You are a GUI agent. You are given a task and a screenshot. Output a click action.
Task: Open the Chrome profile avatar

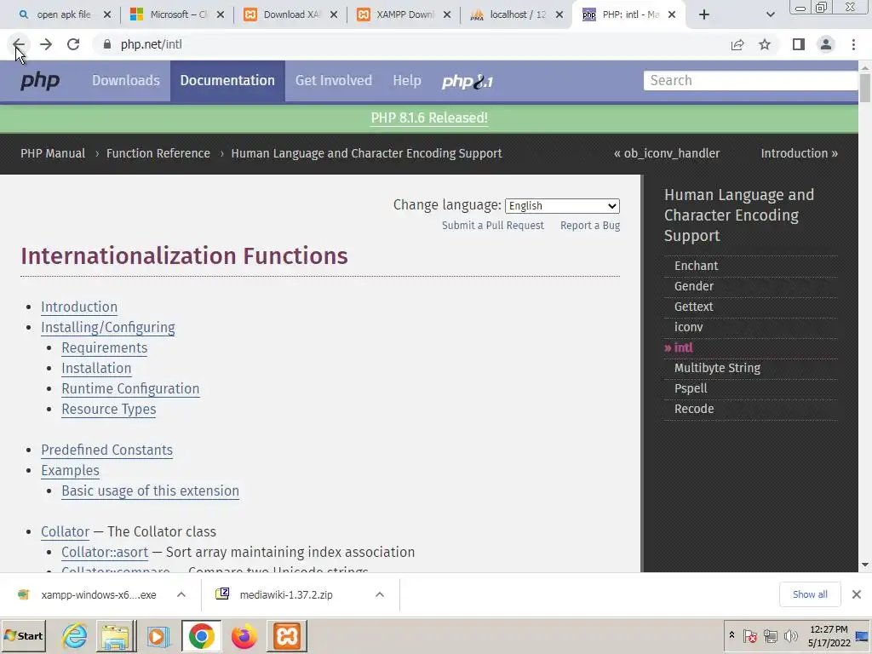pos(826,44)
